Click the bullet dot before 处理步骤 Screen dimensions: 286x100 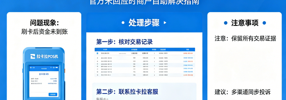pos(123,23)
